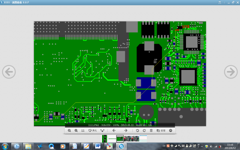Go to previous image using the toolbar's left arrow
Image resolution: width=240 pixels, height=150 pixels.
(x=114, y=130)
